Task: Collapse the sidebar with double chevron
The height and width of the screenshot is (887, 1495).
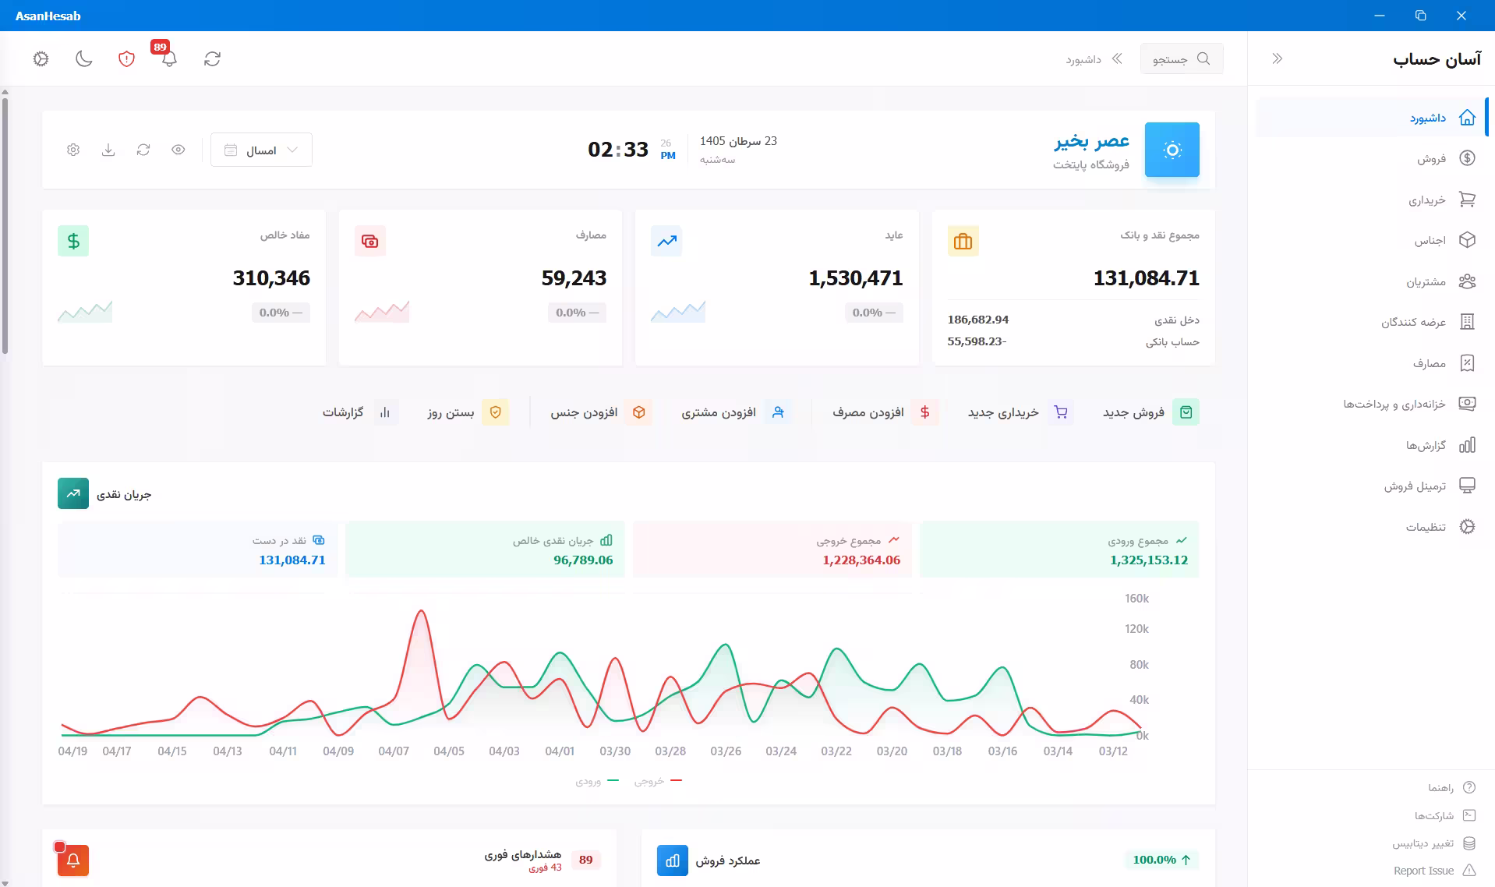Action: point(1277,58)
